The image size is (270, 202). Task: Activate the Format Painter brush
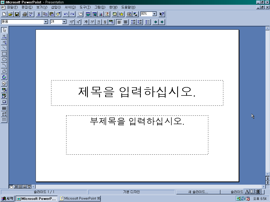(x=58, y=14)
